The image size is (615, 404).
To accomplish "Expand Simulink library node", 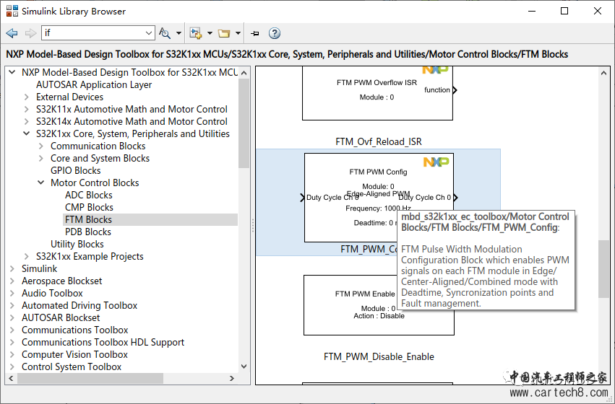I will point(12,269).
